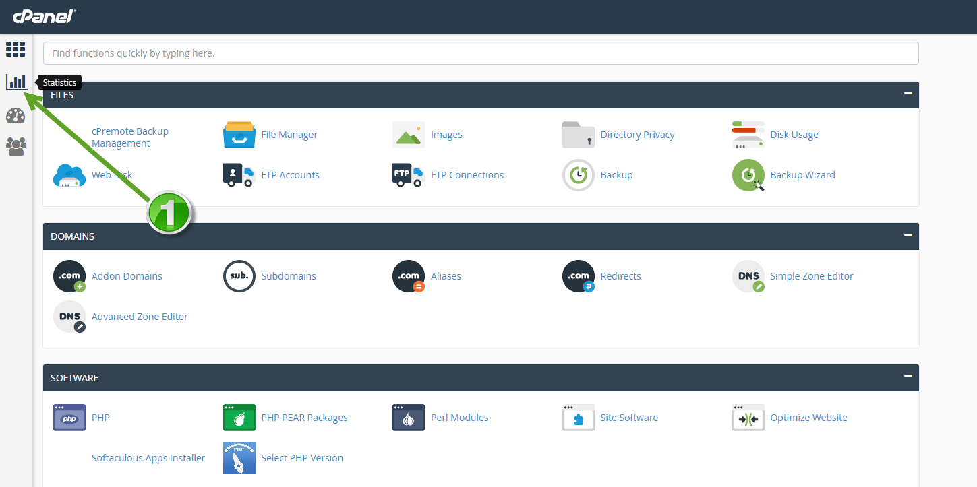The height and width of the screenshot is (487, 977).
Task: Click the SOFTWARE section header title
Action: click(74, 378)
